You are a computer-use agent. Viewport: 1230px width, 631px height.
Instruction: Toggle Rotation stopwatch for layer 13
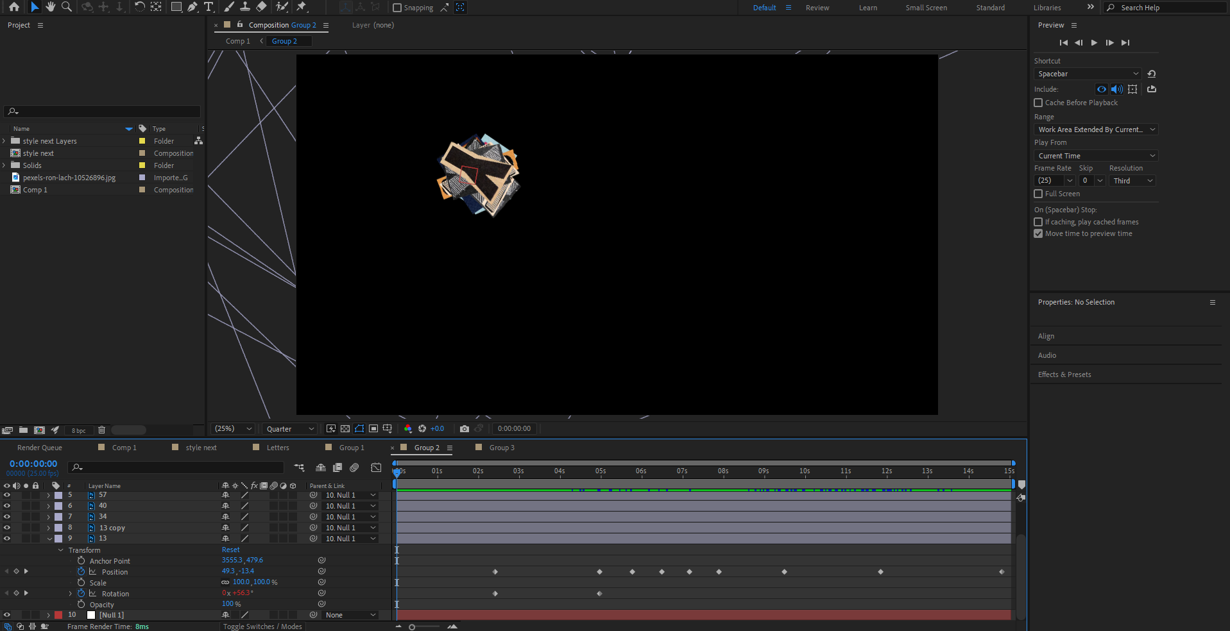point(81,593)
